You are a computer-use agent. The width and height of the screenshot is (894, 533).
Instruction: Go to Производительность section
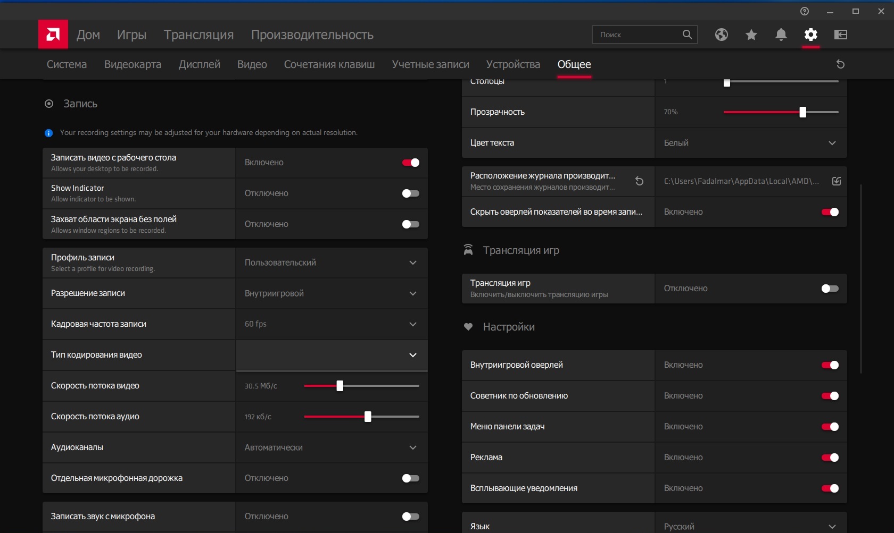coord(312,35)
